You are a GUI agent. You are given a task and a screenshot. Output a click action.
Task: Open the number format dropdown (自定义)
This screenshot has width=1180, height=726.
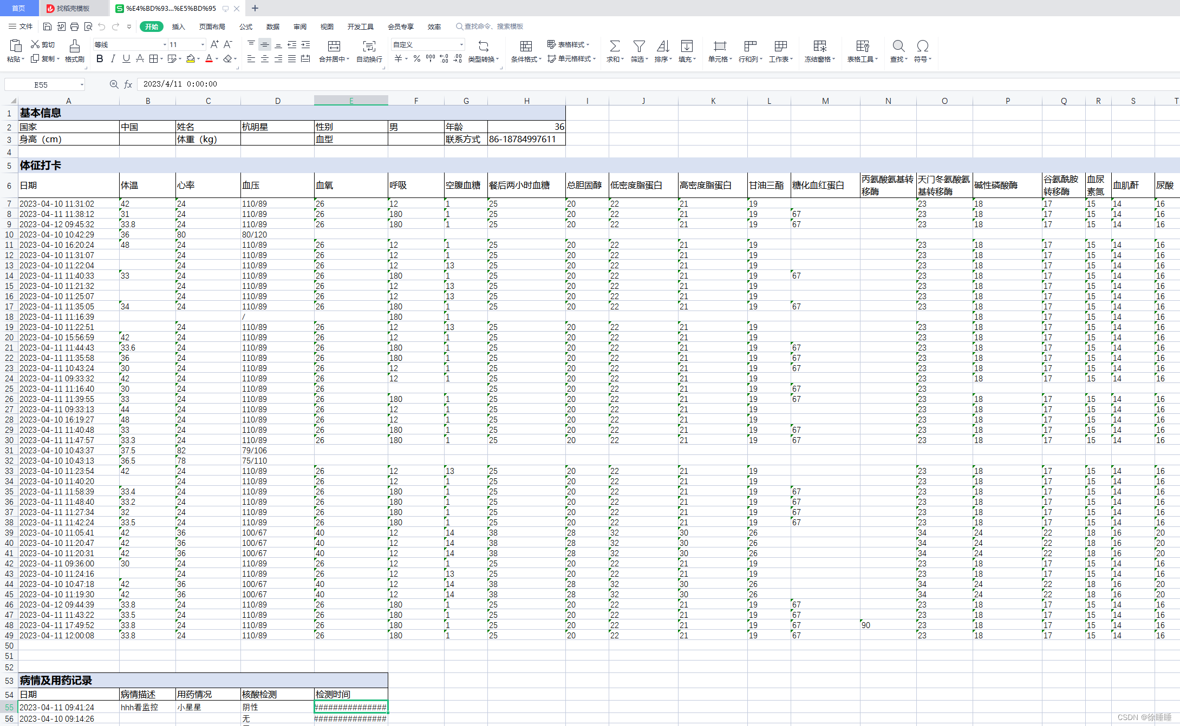click(x=461, y=44)
